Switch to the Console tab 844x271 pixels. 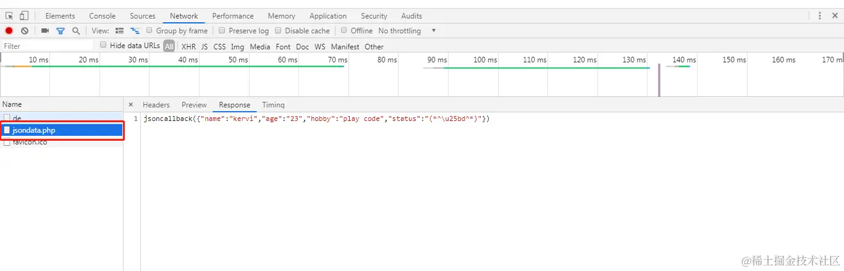pos(103,16)
